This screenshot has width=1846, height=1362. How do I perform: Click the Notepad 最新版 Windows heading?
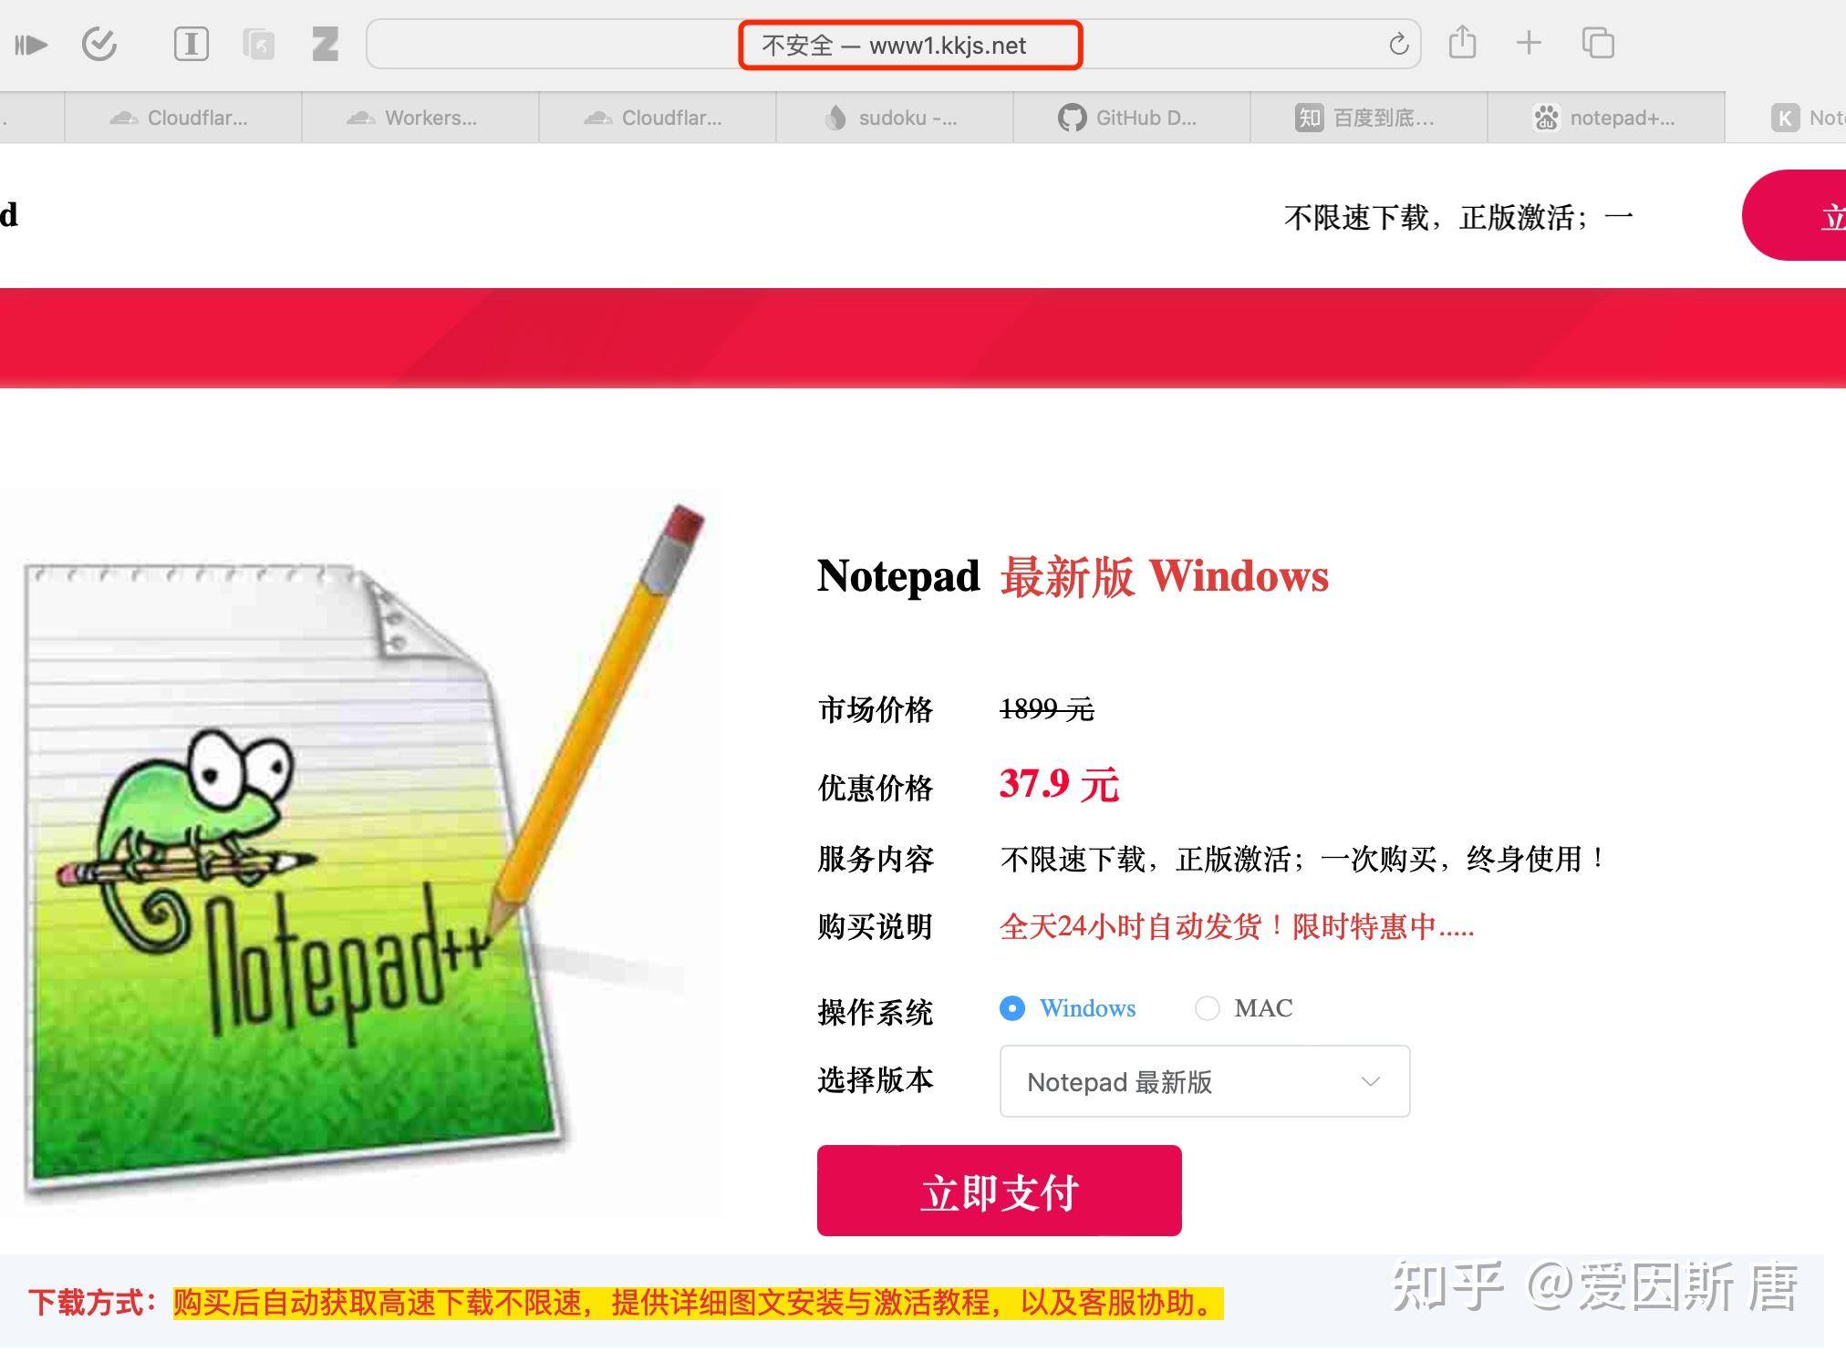click(x=1073, y=576)
